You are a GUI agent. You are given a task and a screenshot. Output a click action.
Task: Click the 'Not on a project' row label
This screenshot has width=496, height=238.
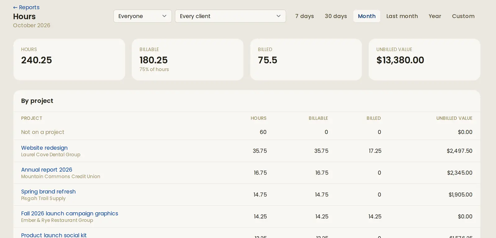43,132
